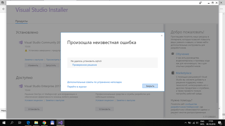
Task: Open Windows search from the taskbar
Action: 12,123
